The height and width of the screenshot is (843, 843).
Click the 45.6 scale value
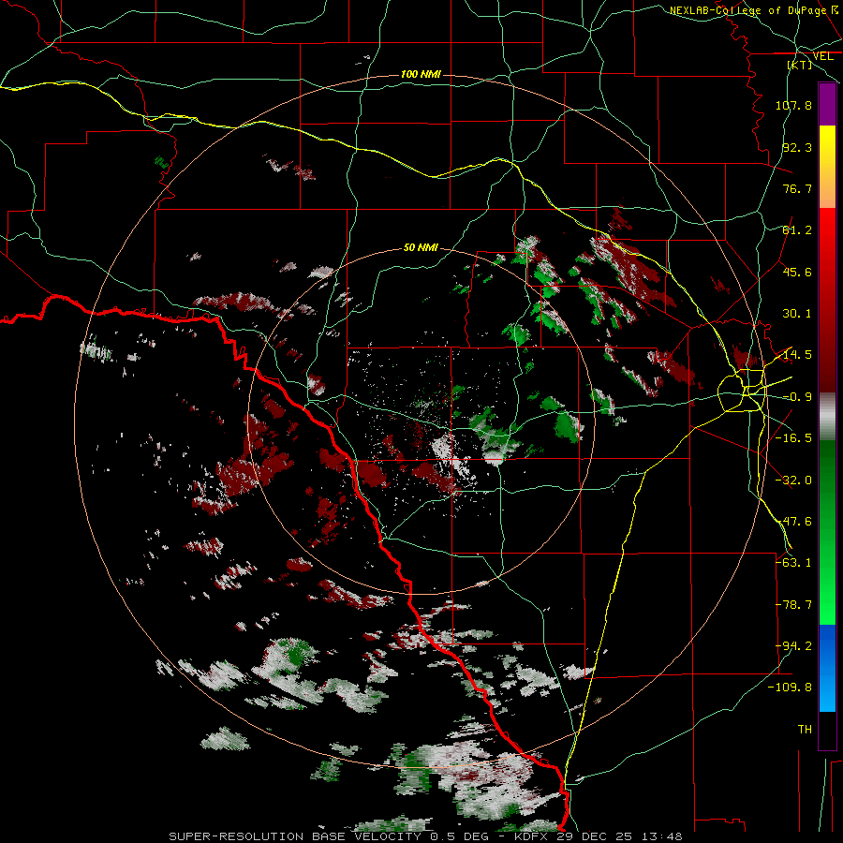(x=797, y=272)
